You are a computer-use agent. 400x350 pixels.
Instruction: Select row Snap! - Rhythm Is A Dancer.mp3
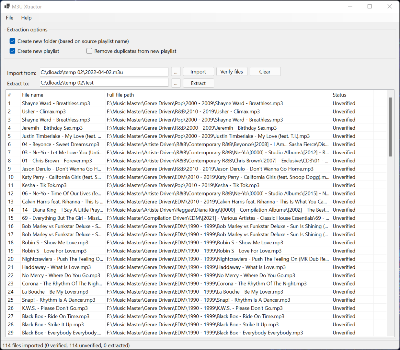(x=196, y=300)
